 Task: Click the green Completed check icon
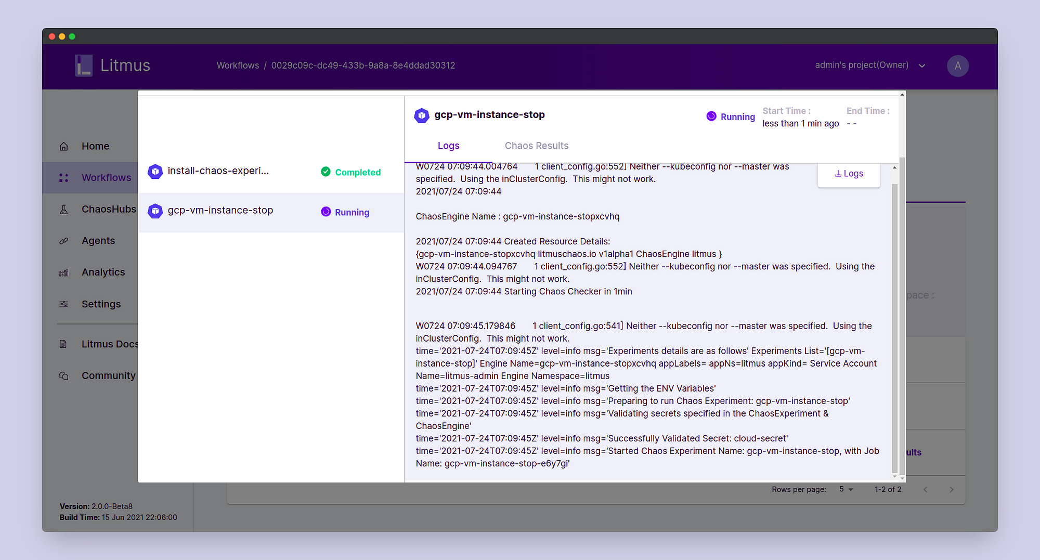[x=326, y=172]
